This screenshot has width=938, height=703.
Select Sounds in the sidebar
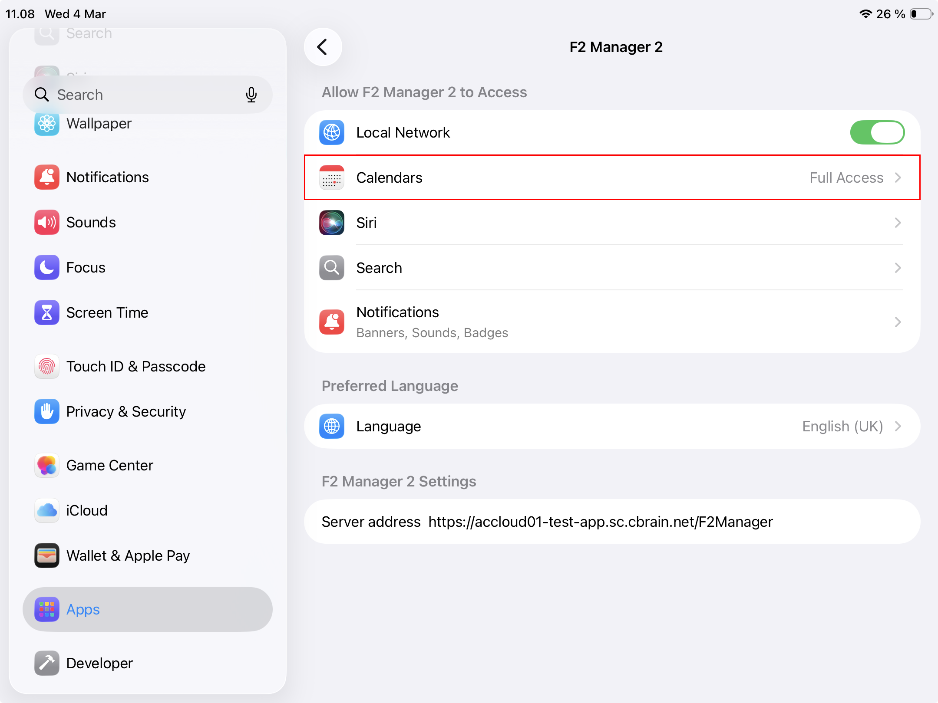pos(148,222)
